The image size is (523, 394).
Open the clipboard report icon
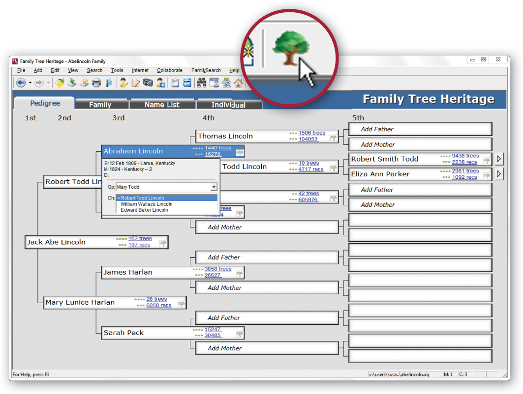[x=175, y=83]
